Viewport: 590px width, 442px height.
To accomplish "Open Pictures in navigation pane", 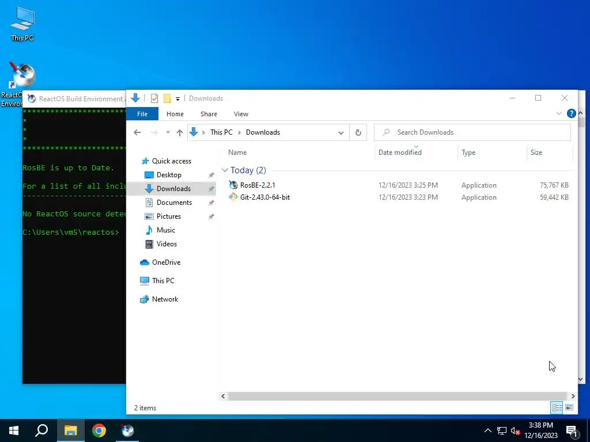I will 169,216.
